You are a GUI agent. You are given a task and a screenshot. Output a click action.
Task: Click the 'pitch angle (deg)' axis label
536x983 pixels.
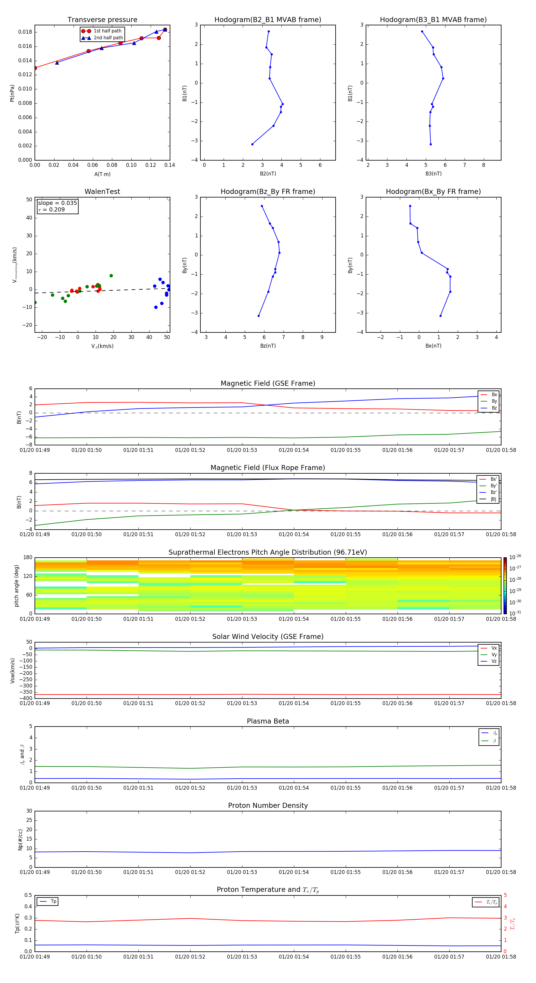point(16,586)
